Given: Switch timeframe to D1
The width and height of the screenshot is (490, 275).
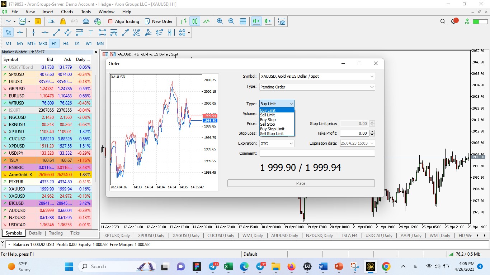Looking at the screenshot, I should tap(77, 43).
